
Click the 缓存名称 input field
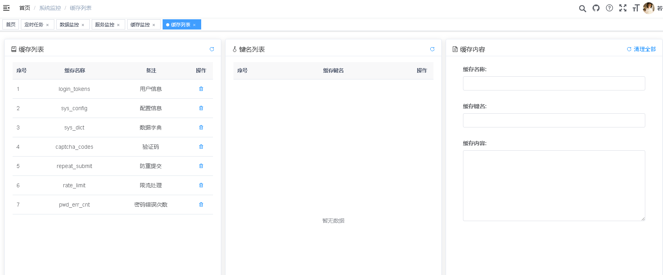554,83
